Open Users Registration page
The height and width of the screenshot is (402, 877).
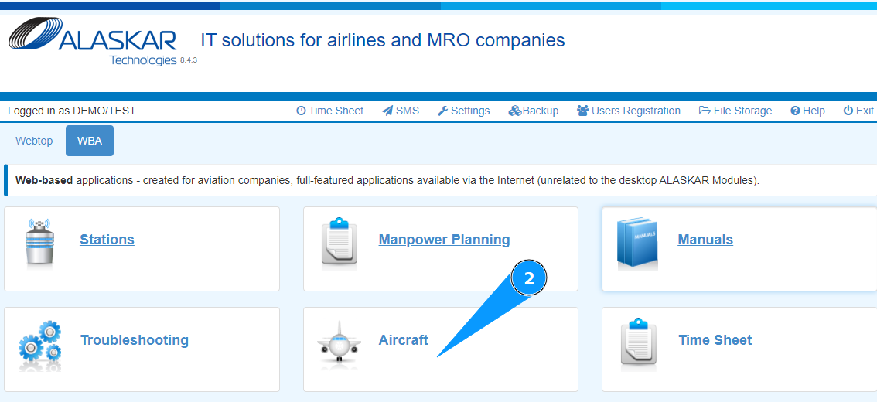click(x=629, y=111)
